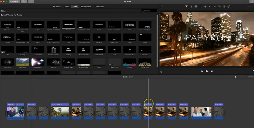254x128 pixels.
Task: Toggle the media browser layout button
Action: 24,2
